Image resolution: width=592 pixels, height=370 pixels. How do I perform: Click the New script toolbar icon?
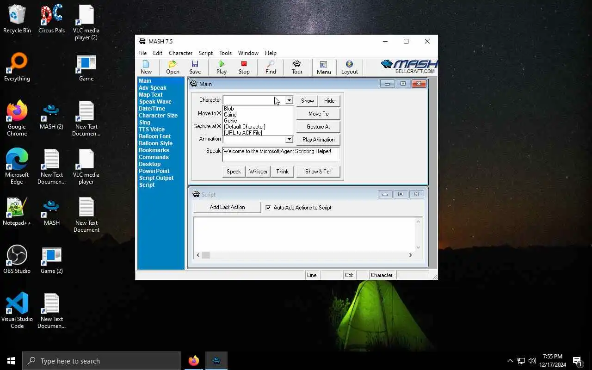point(146,67)
